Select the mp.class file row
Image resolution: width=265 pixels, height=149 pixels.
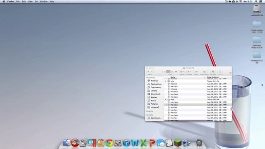coord(198,102)
